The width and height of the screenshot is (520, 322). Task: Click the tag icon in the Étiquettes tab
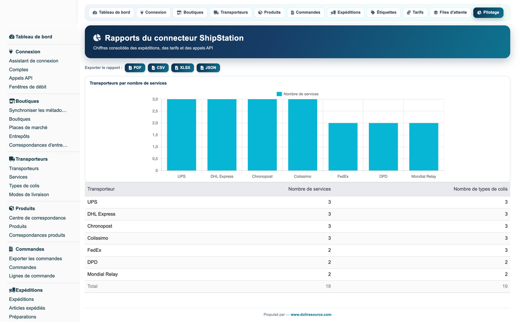point(373,13)
